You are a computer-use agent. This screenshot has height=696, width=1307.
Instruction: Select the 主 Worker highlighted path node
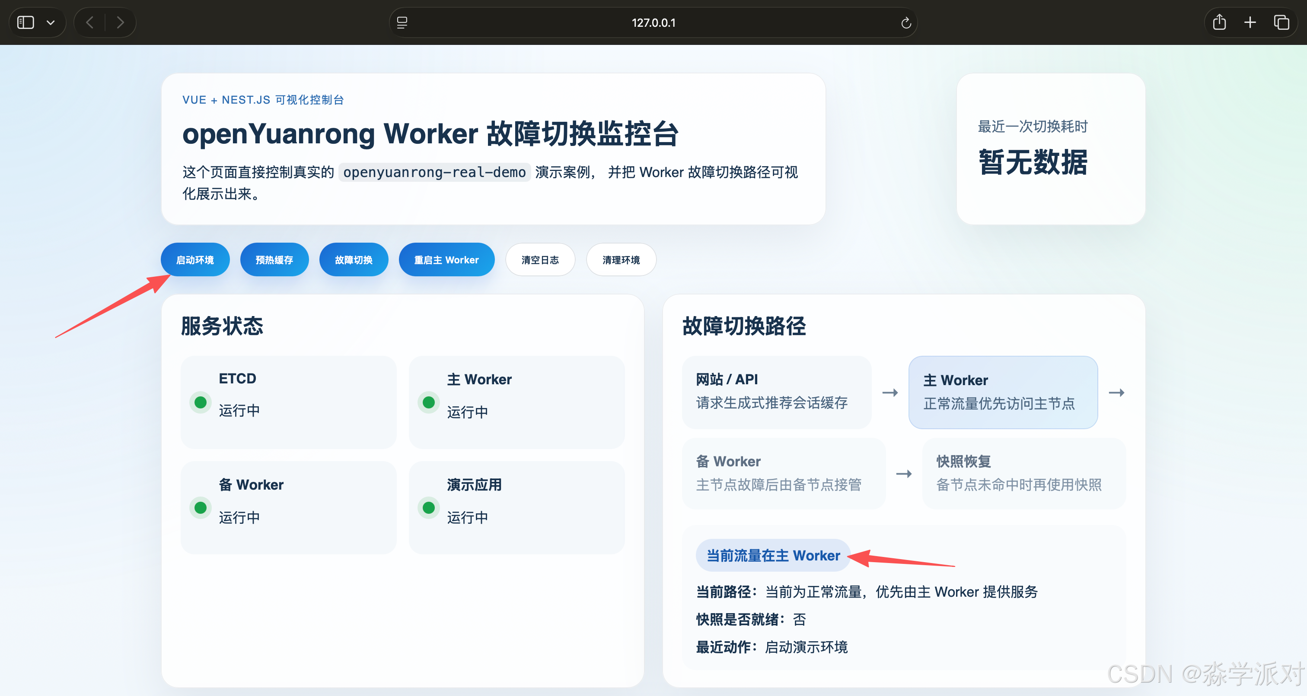tap(1003, 392)
